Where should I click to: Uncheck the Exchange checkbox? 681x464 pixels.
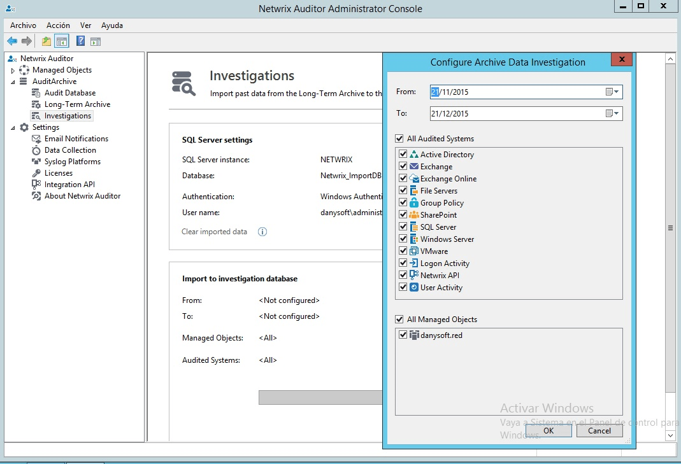pyautogui.click(x=403, y=166)
